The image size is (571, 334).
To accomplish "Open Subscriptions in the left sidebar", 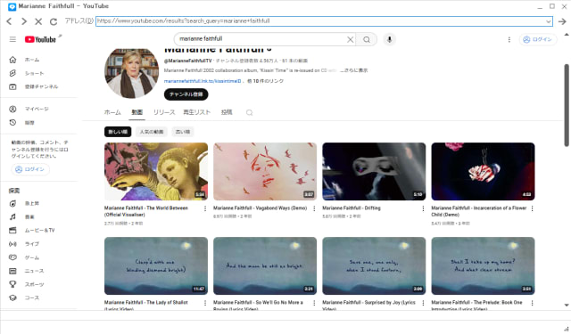I will click(40, 86).
